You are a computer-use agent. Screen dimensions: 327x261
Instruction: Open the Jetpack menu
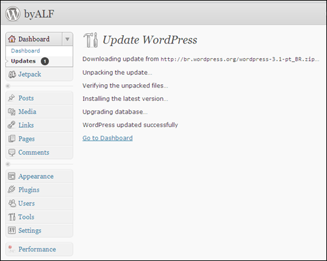(29, 74)
